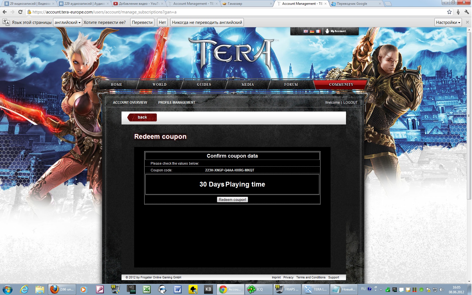
Task: Switch to the Новый notepad taskbar window
Action: [344, 289]
